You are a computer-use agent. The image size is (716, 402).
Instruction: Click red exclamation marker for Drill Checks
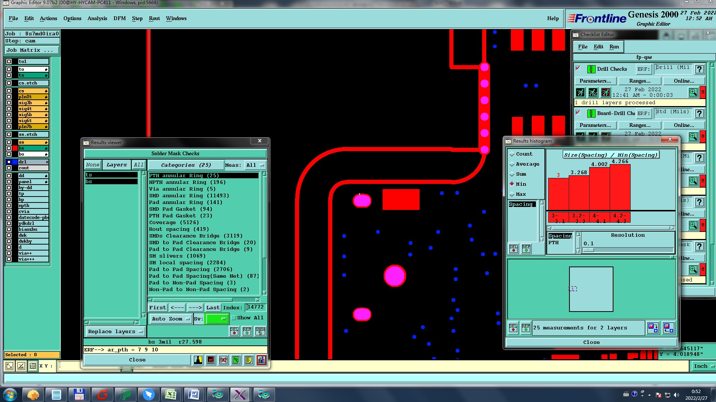(703, 92)
